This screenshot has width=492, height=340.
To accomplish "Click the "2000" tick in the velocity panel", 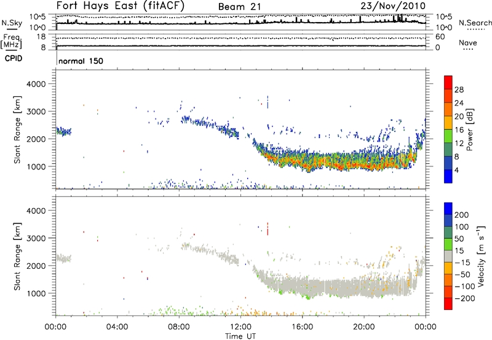I will click(36, 266).
